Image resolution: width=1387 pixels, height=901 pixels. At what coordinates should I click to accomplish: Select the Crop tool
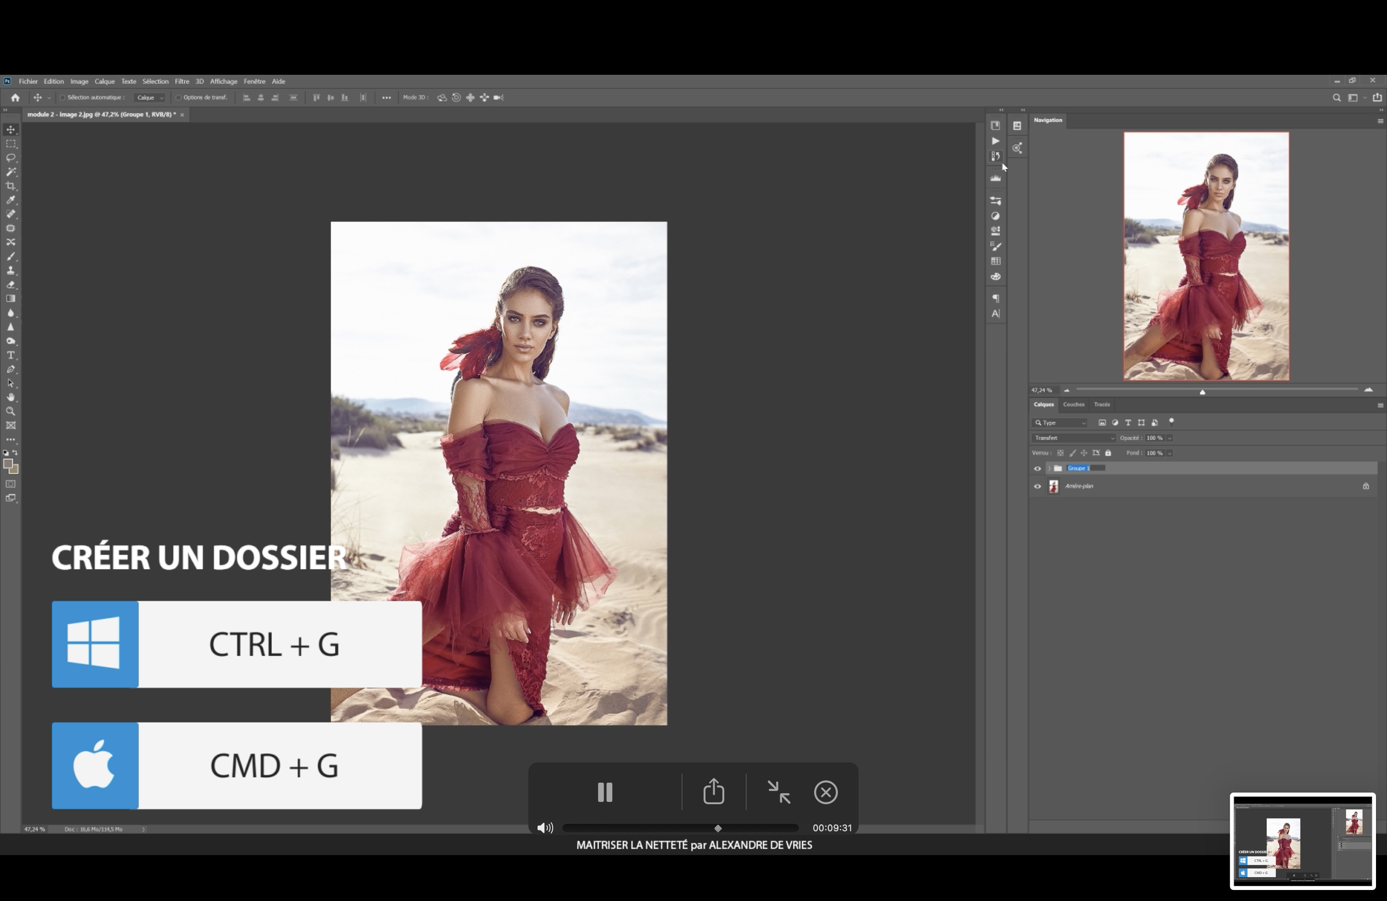(11, 186)
